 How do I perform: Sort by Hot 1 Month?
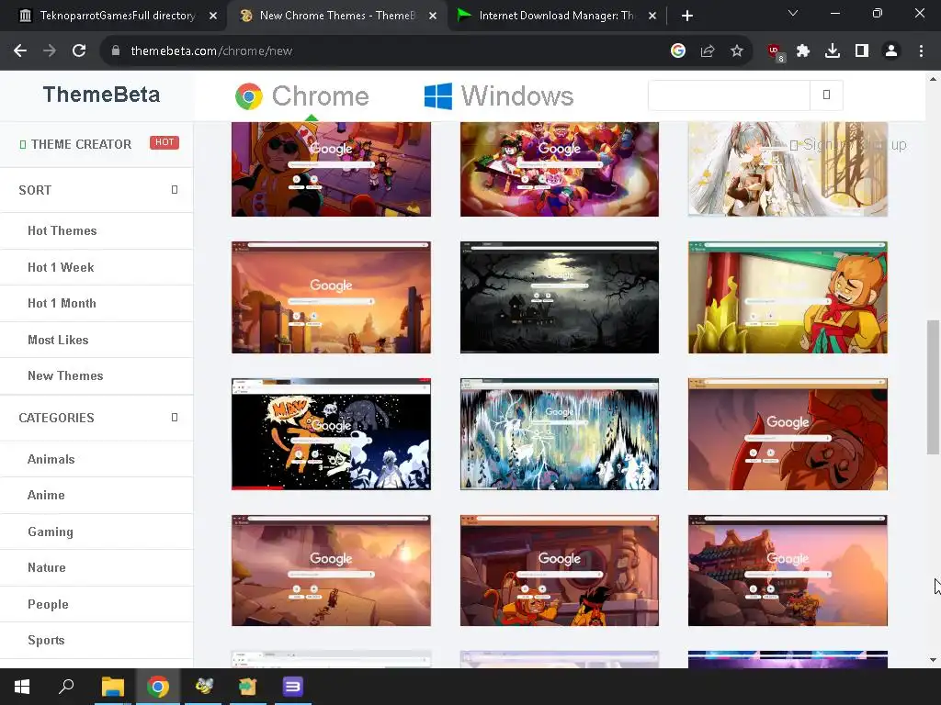click(x=62, y=303)
